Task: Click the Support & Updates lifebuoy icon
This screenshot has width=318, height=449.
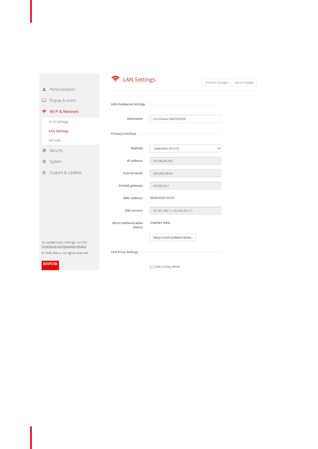Action: click(44, 173)
